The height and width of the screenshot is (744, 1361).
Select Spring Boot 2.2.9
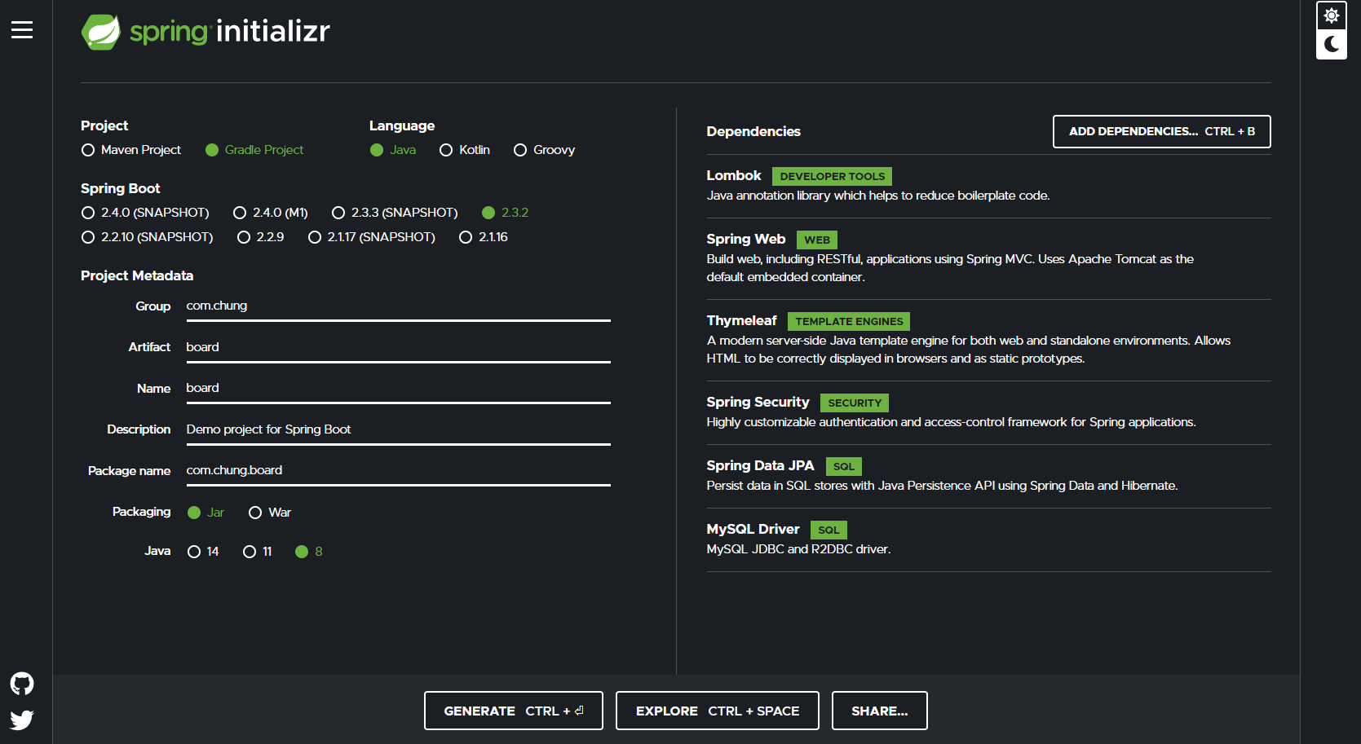pyautogui.click(x=261, y=237)
